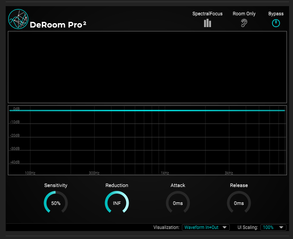Click the Reduction knob set to INF
The width and height of the screenshot is (293, 239).
click(117, 203)
